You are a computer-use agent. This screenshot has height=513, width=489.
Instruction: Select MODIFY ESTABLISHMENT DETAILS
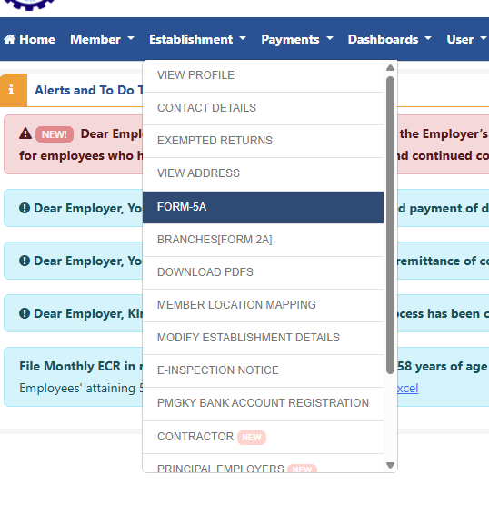pos(263,338)
